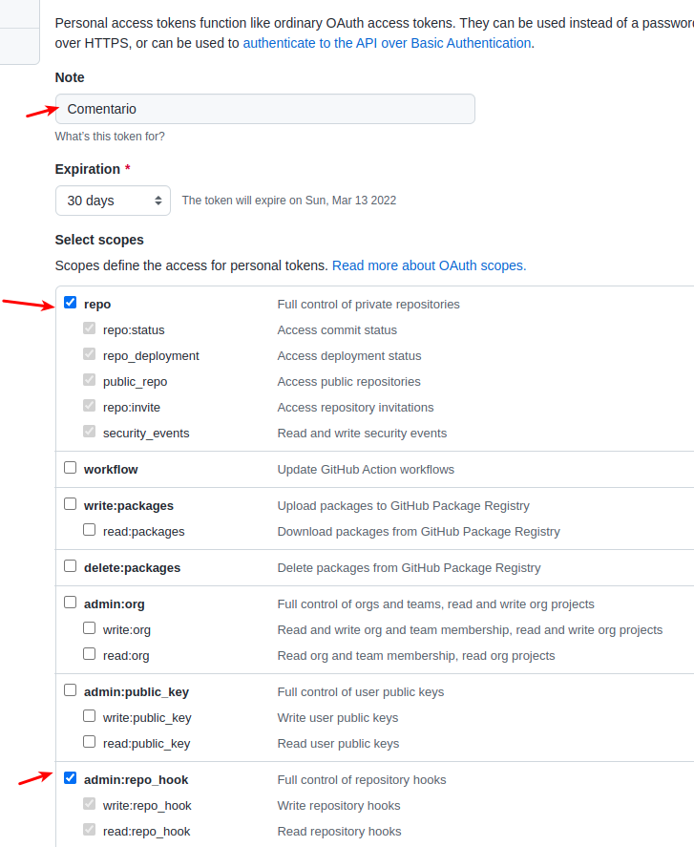The width and height of the screenshot is (694, 847).
Task: Open the Expiration 30 days dropdown
Action: 113,201
